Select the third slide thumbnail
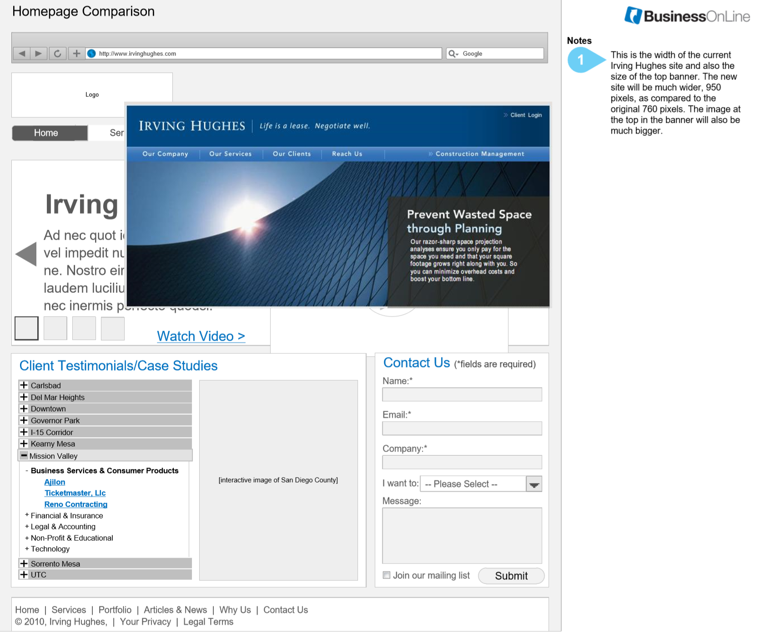 [x=84, y=328]
